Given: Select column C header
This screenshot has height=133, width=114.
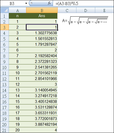Looking at the screenshot, I should point(67,10).
